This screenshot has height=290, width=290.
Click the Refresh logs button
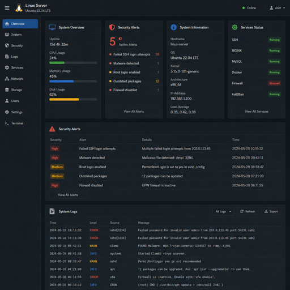[x=248, y=211]
